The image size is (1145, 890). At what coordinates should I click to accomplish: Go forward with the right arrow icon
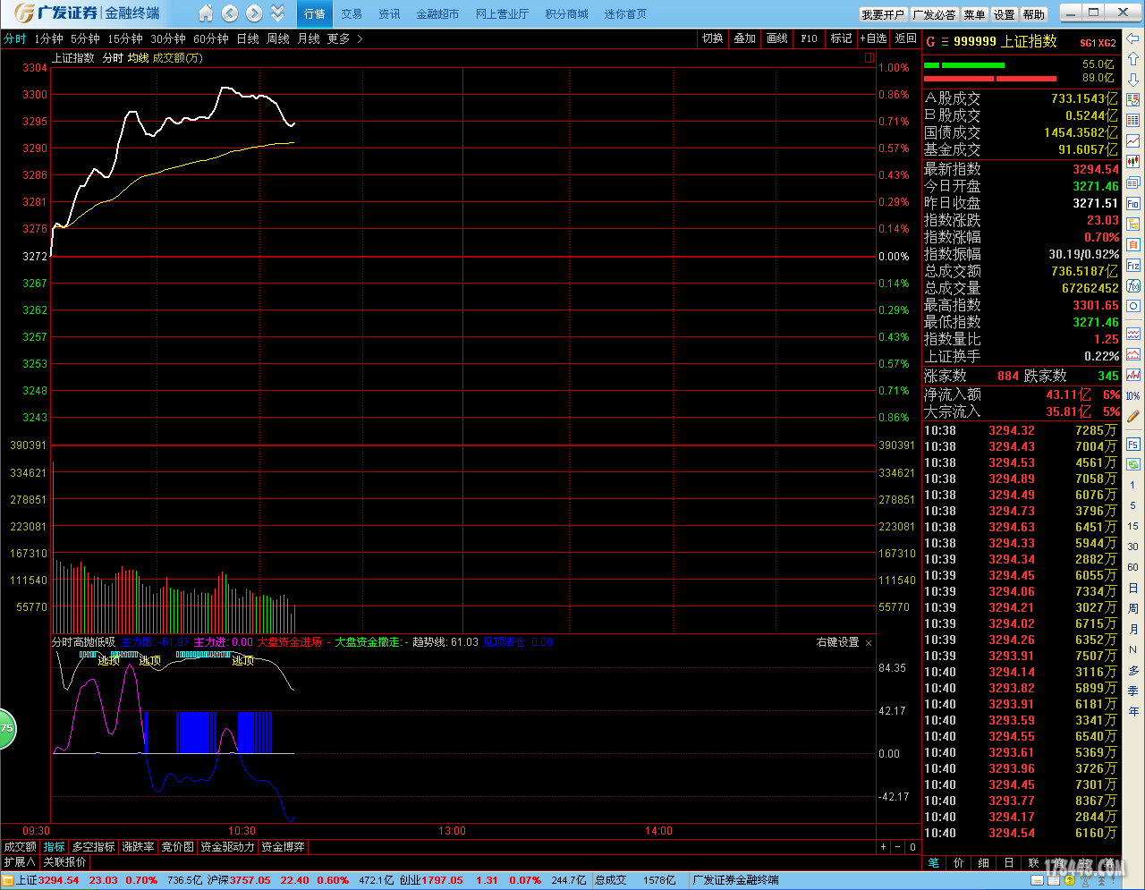coord(254,13)
